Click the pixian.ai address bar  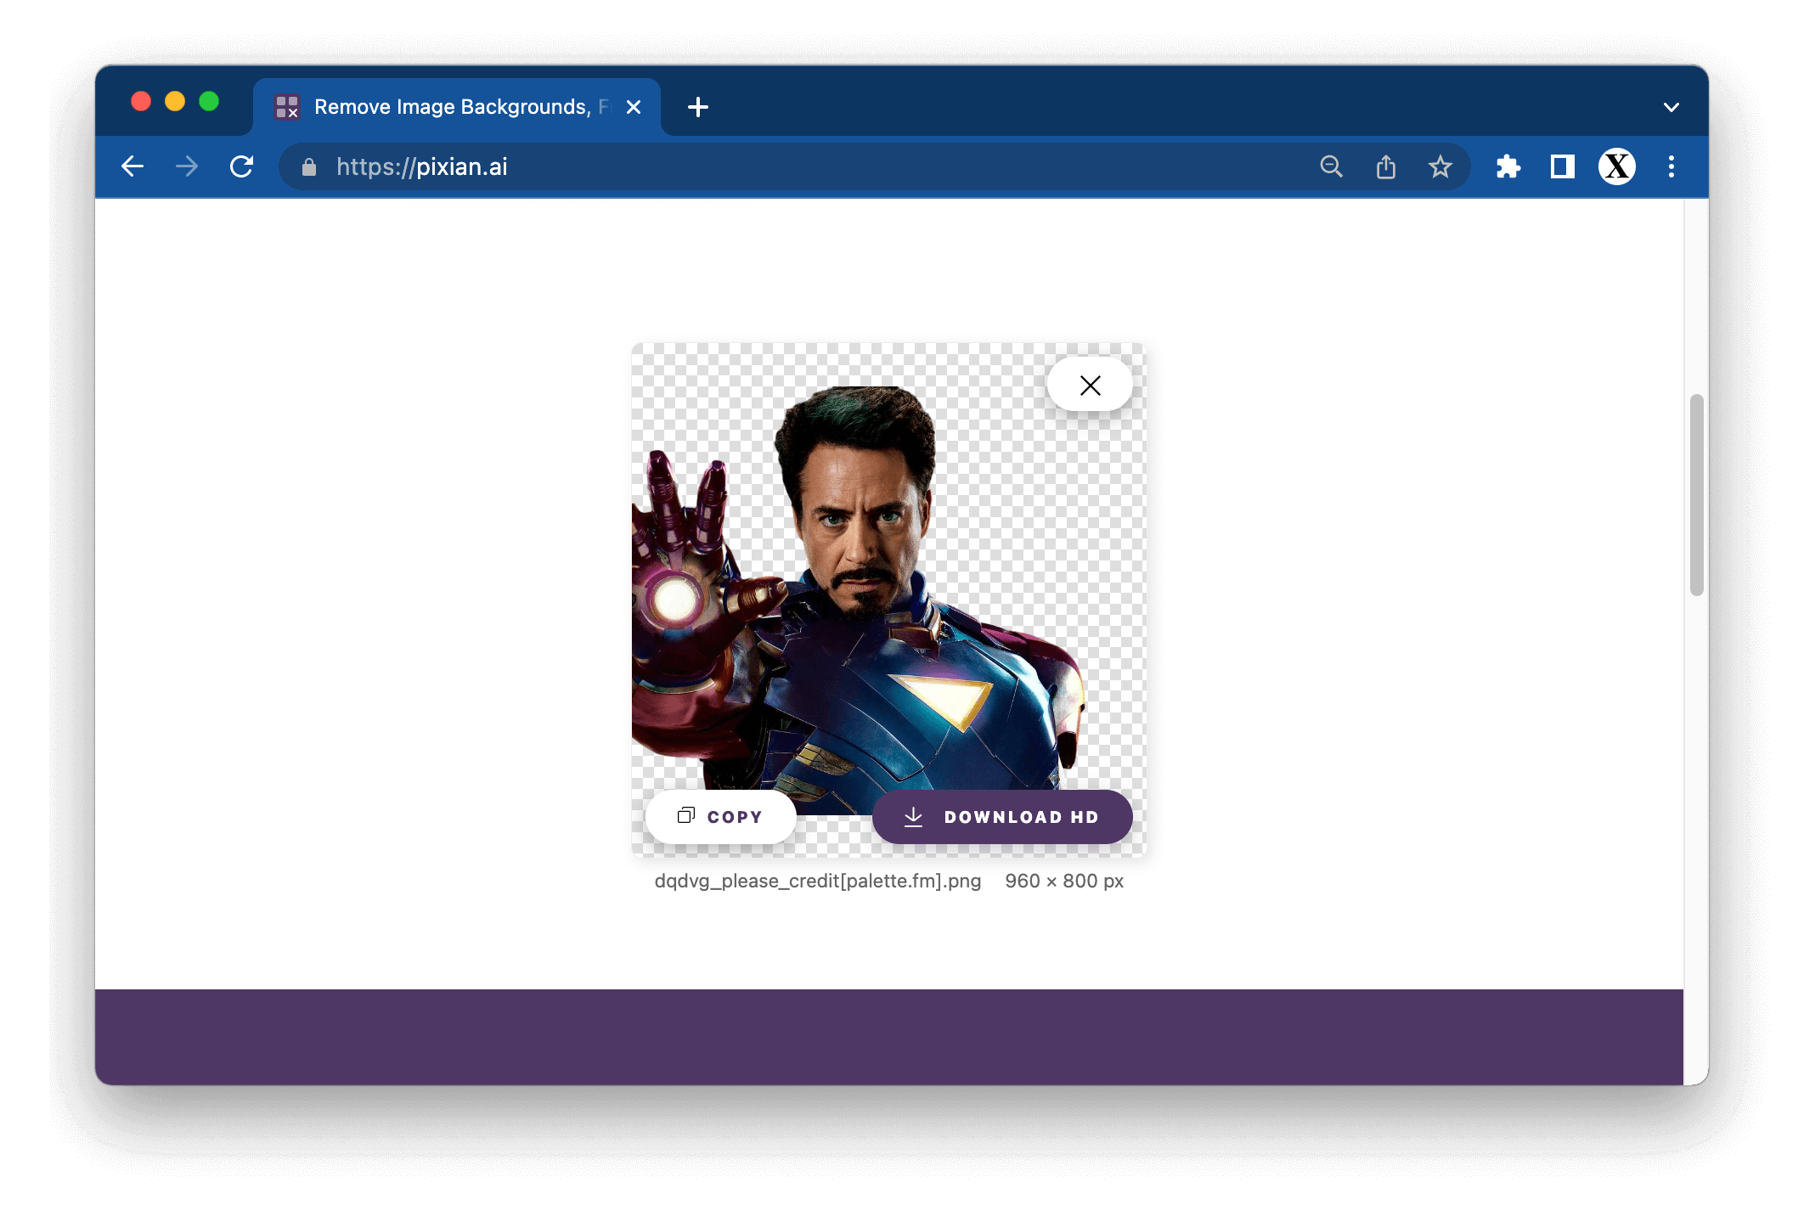point(764,166)
